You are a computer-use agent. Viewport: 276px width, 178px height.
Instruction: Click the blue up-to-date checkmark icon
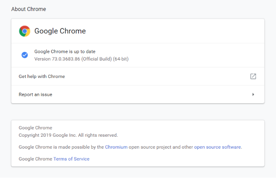(x=25, y=55)
